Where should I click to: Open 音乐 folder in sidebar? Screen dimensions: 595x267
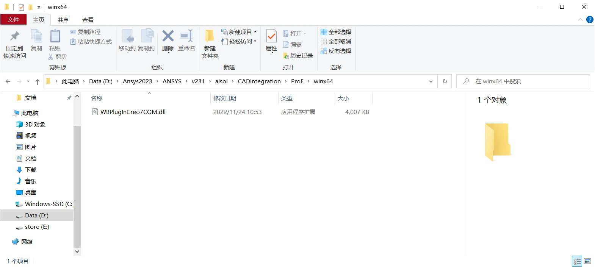[x=31, y=181]
